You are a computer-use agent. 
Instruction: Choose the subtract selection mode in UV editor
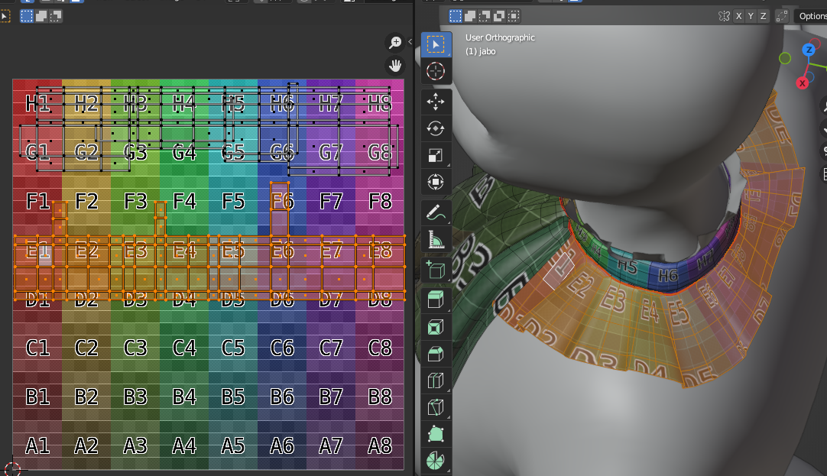coord(55,16)
